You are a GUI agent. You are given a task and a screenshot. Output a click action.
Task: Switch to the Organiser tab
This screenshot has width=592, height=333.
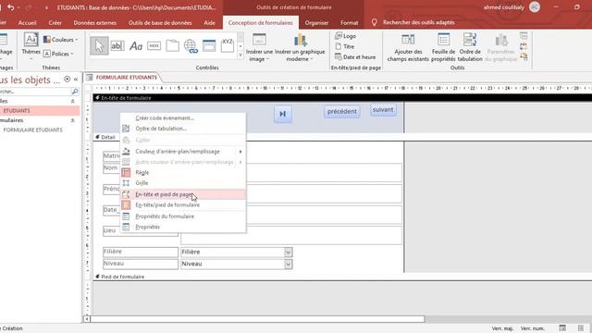pos(316,22)
